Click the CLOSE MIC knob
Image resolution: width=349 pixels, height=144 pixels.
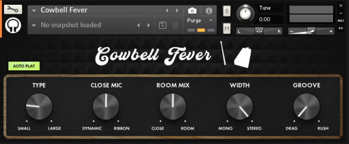coord(106,106)
